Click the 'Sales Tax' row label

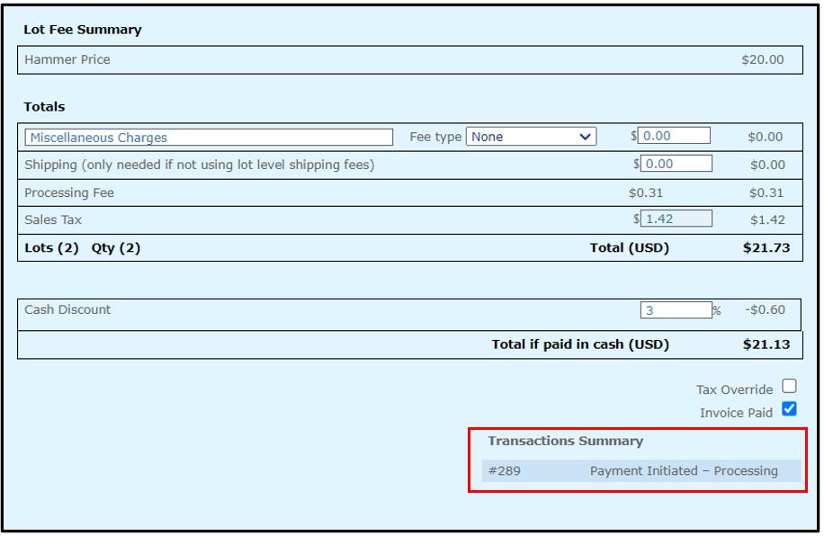point(53,219)
